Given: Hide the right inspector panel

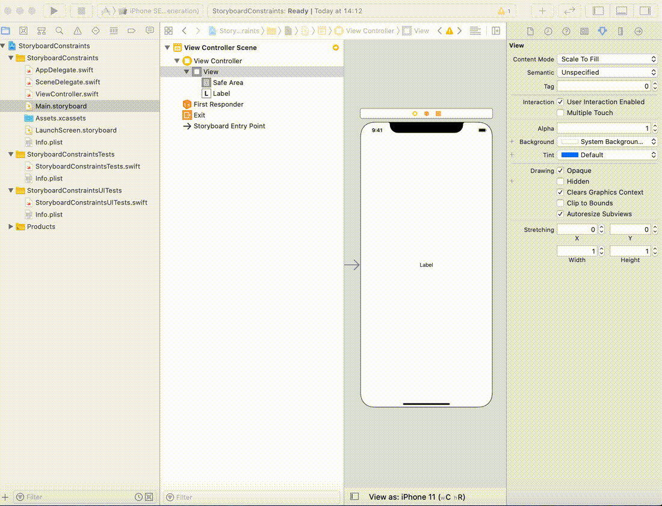Looking at the screenshot, I should pyautogui.click(x=645, y=11).
